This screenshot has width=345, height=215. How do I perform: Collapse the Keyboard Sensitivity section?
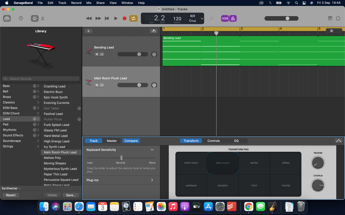(x=152, y=150)
